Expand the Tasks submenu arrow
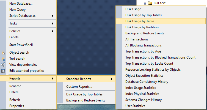Image resolution: width=207 pixels, height=110 pixels. (53, 23)
